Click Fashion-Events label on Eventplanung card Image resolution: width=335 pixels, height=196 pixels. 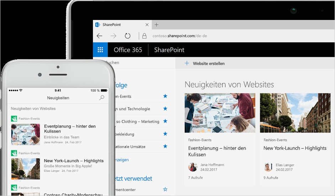click(200, 140)
